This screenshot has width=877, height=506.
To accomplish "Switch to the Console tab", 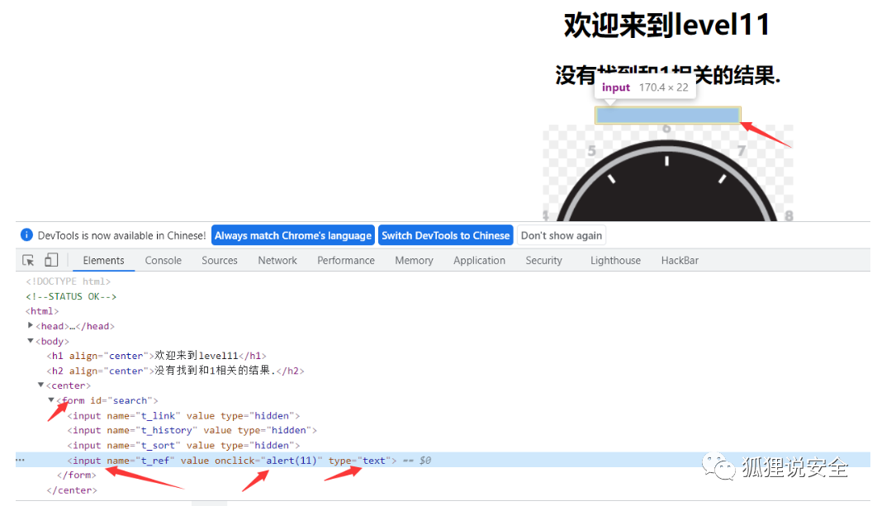I will pos(163,260).
